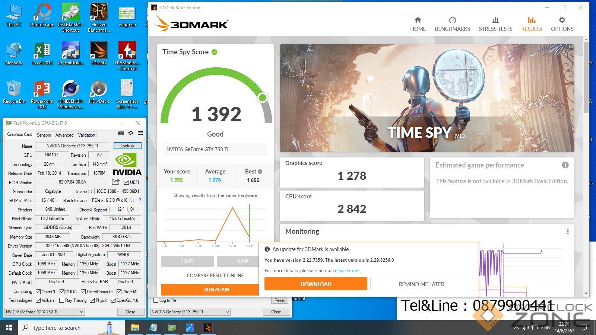
Task: Click the CPU score value 2 842
Action: point(352,209)
